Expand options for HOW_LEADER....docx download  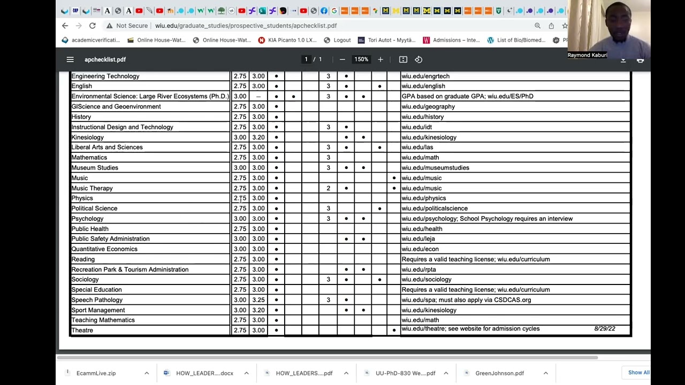point(246,373)
